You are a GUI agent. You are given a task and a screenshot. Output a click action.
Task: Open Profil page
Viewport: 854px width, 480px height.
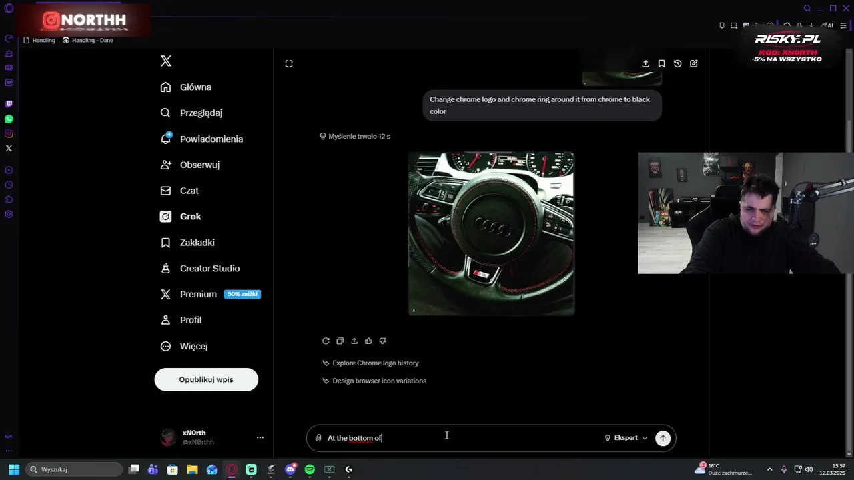point(181,320)
